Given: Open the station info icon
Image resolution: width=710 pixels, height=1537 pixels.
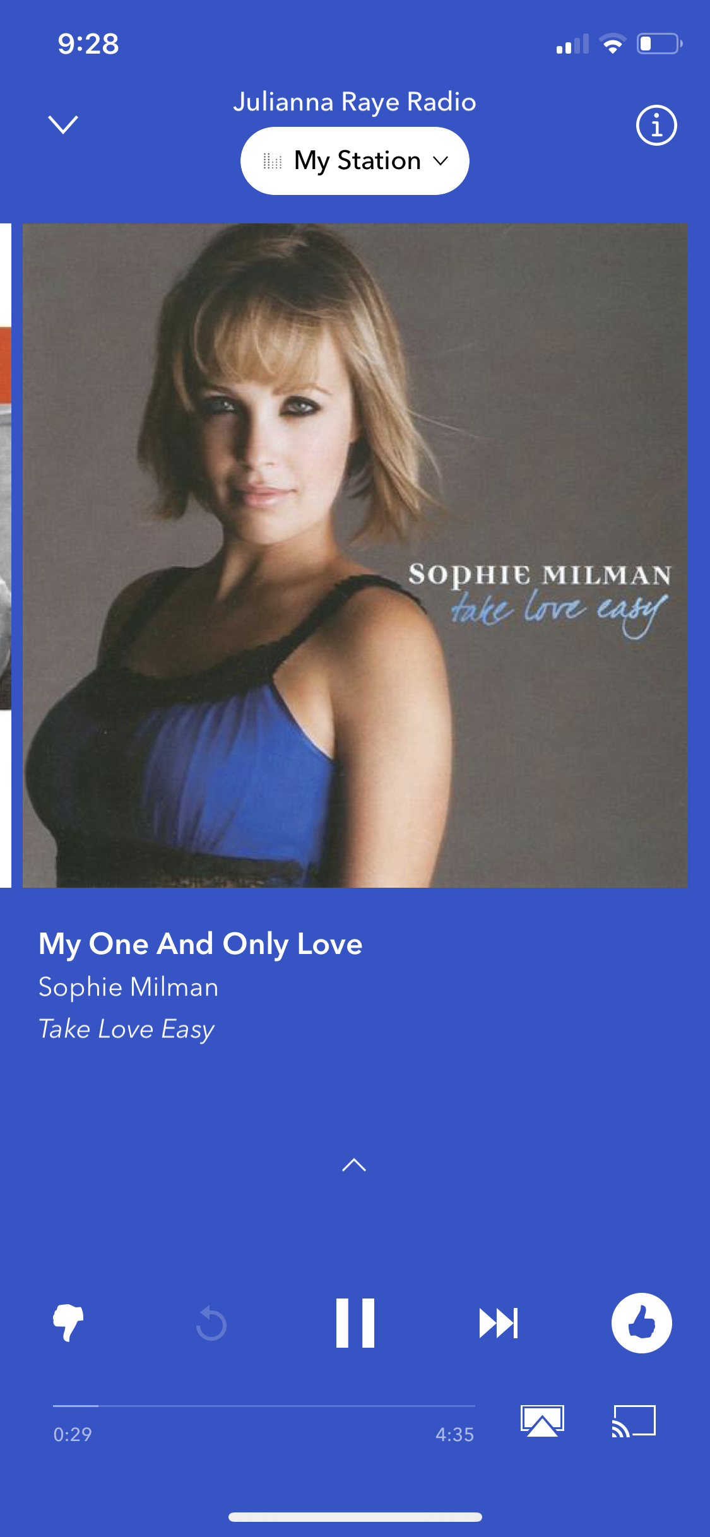Looking at the screenshot, I should click(656, 125).
